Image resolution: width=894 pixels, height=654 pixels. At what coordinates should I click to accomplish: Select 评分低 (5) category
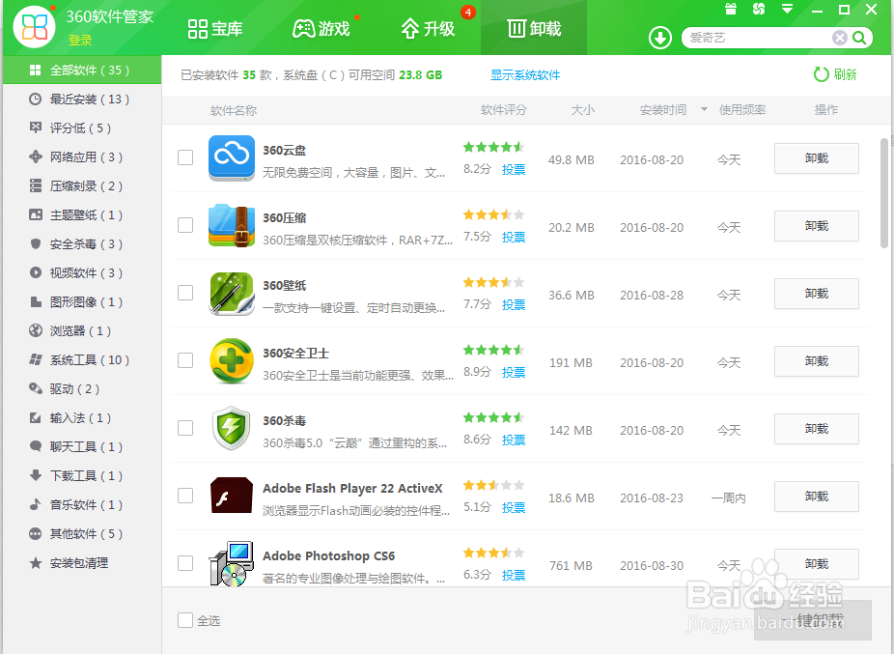(x=82, y=128)
